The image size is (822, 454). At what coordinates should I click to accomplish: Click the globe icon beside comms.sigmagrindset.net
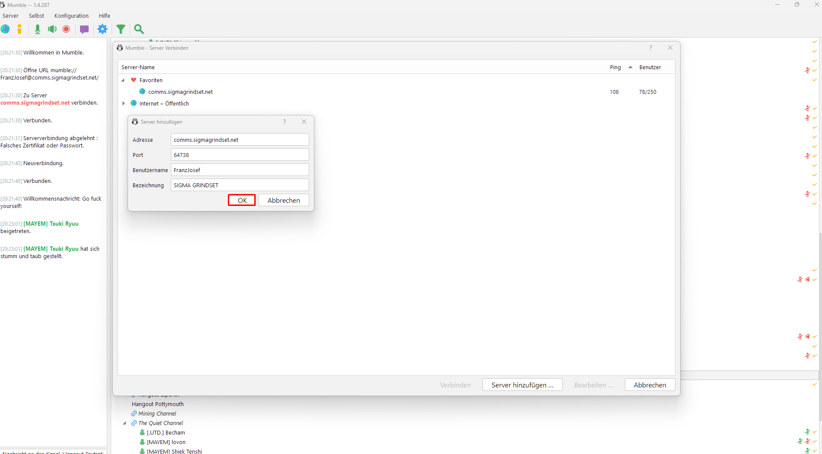coord(142,92)
